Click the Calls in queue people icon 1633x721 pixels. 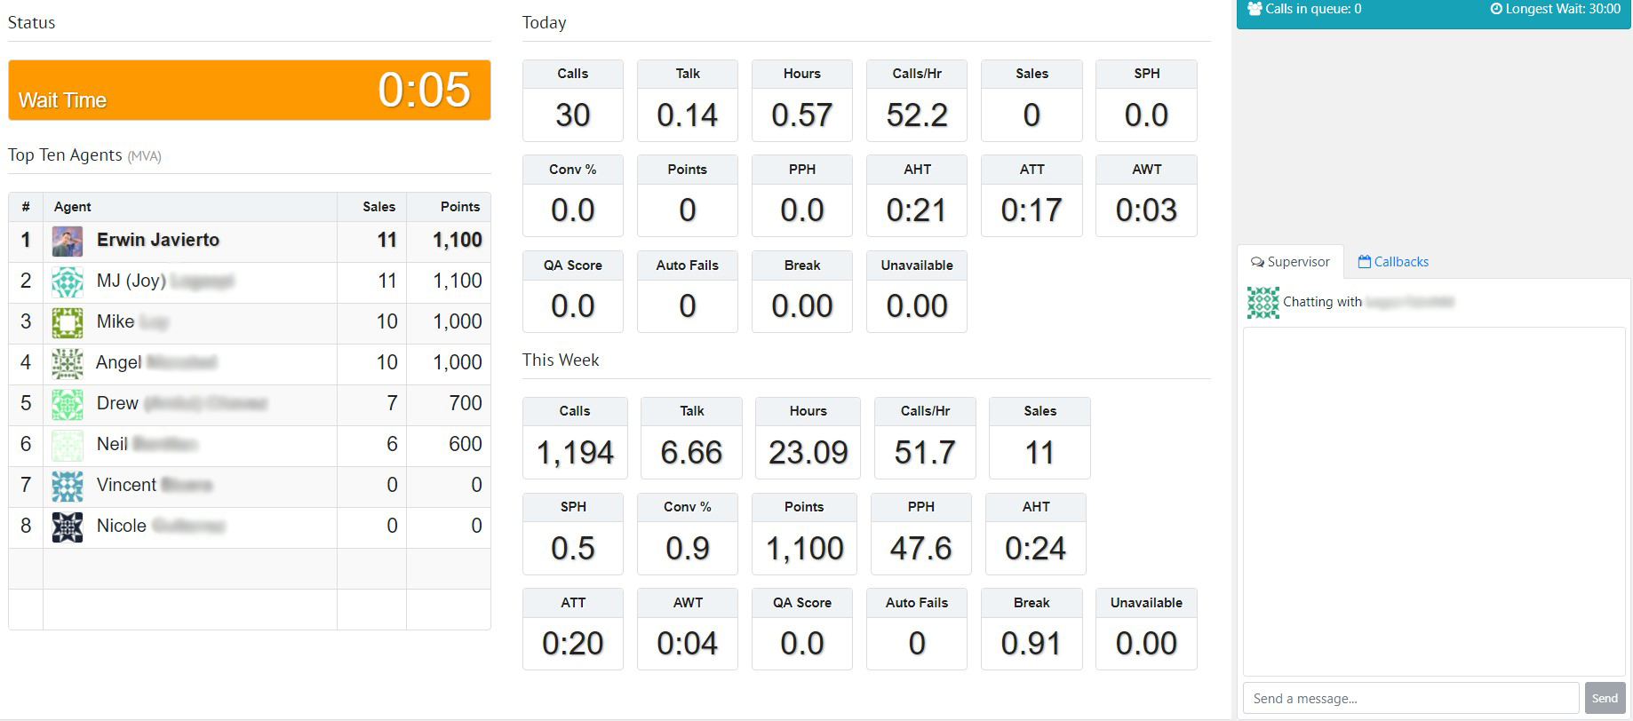point(1255,9)
